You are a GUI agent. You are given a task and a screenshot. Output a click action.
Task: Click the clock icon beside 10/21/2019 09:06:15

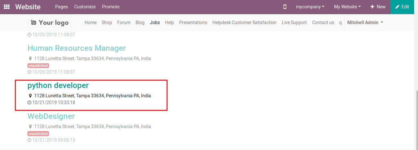29,140
